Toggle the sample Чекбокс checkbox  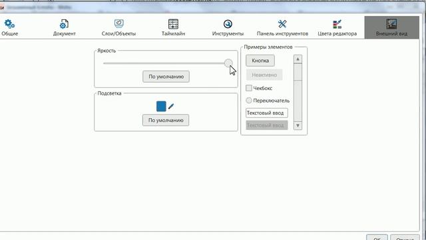249,88
